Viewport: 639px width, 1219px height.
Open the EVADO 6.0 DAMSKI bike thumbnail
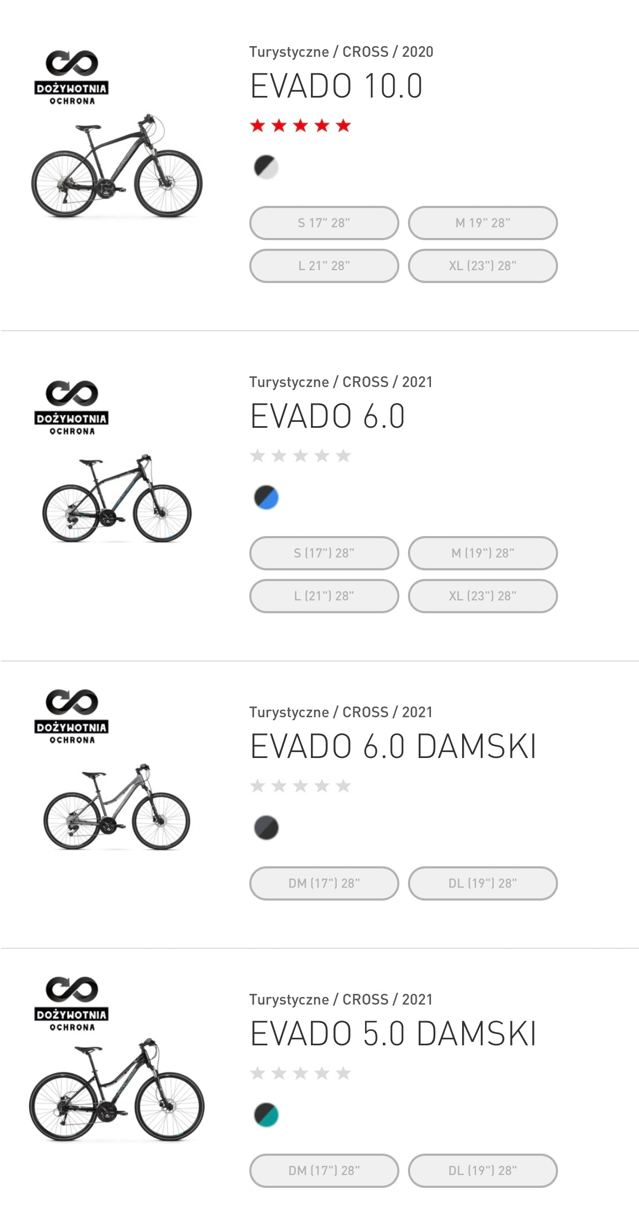coord(117,807)
